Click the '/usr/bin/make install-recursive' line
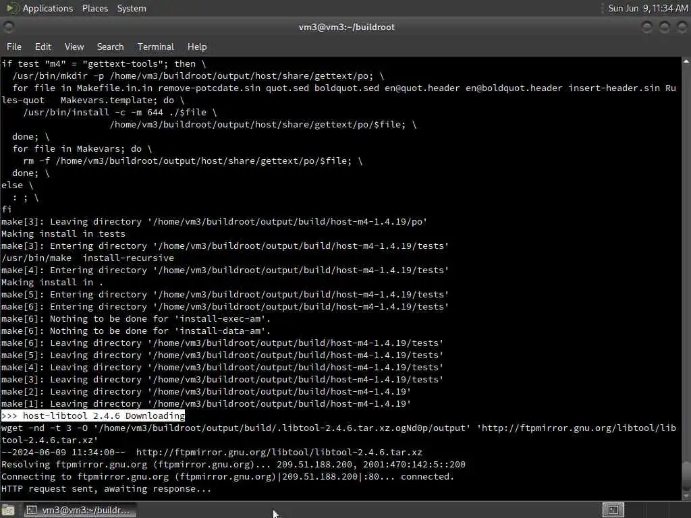This screenshot has height=518, width=691. [88, 258]
